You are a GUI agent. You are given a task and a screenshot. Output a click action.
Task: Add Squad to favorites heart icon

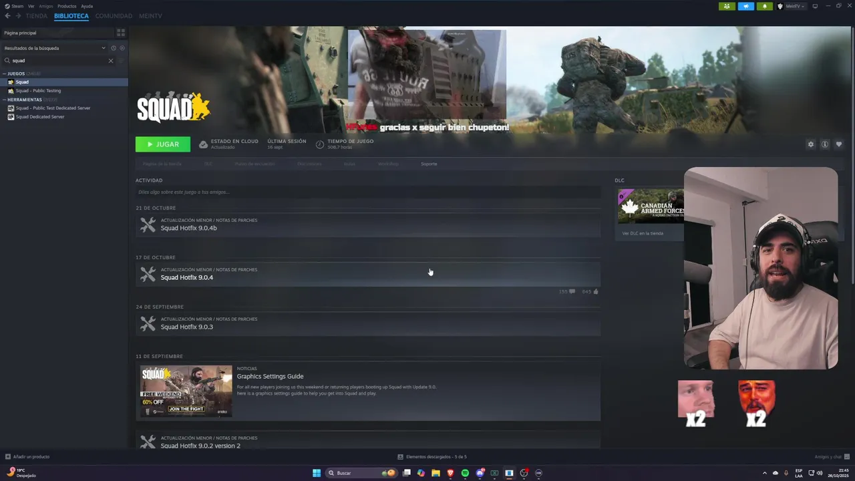(x=839, y=144)
